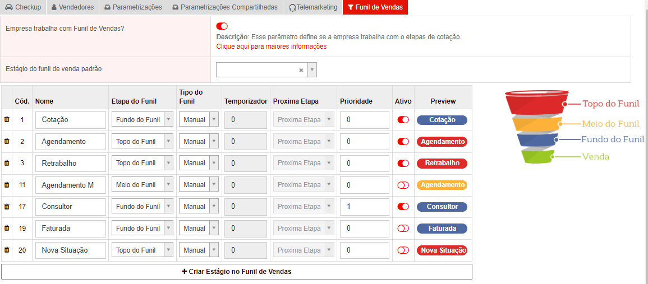This screenshot has height=284, width=648.
Task: Click the Venda legend label
Action: (x=595, y=156)
